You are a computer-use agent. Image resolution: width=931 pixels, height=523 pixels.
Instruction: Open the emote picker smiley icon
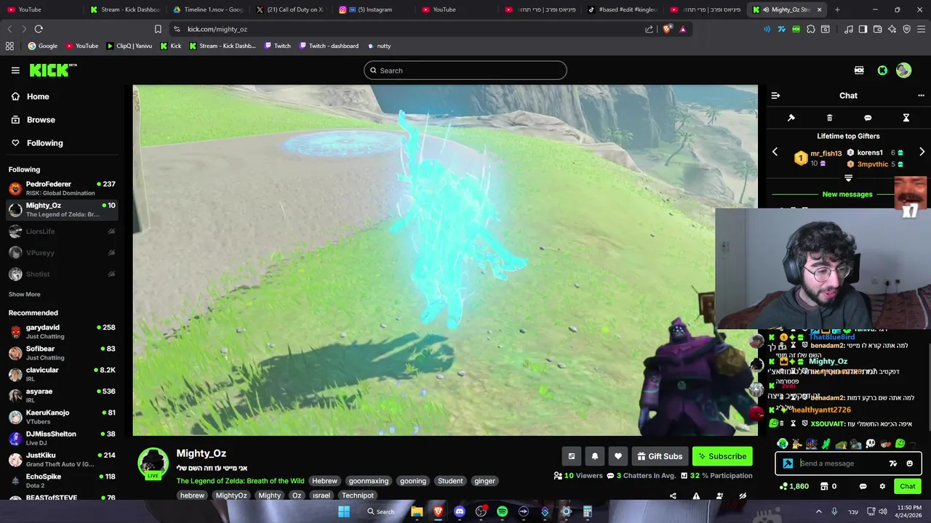coord(909,463)
